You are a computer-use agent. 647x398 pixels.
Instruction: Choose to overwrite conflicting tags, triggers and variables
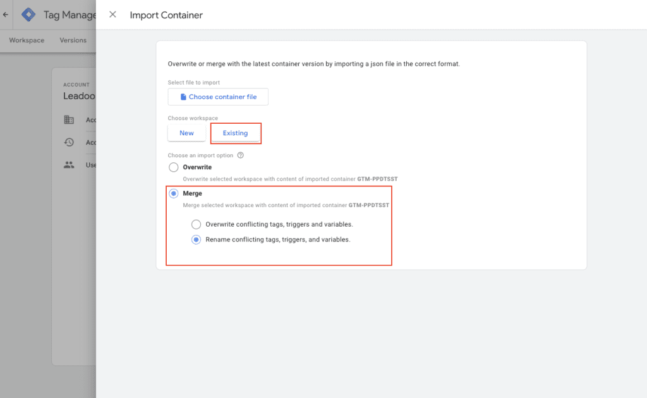pos(196,224)
